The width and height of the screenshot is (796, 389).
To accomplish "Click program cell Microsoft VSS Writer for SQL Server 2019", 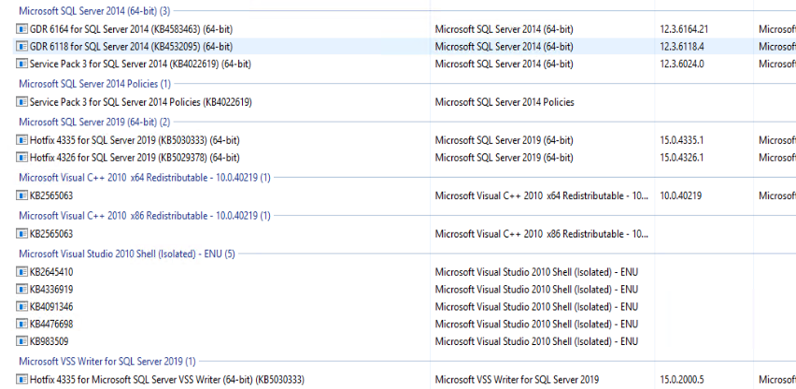I will 517,380.
